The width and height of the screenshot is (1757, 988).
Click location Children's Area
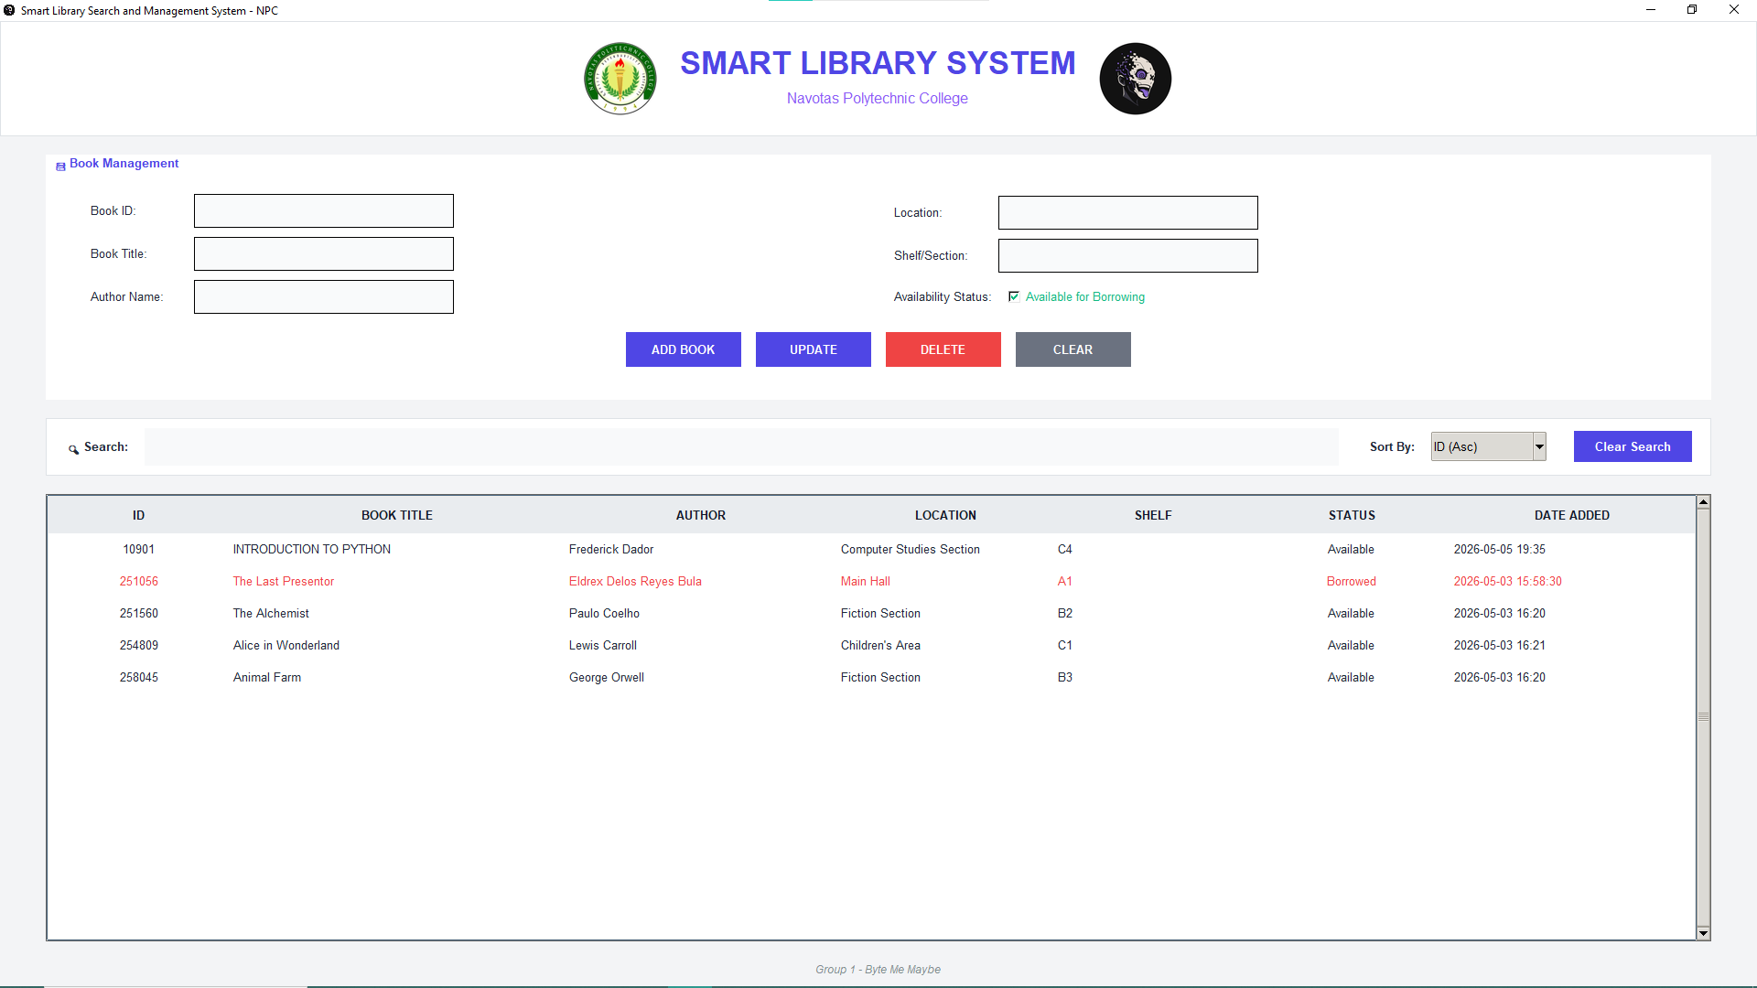880,645
